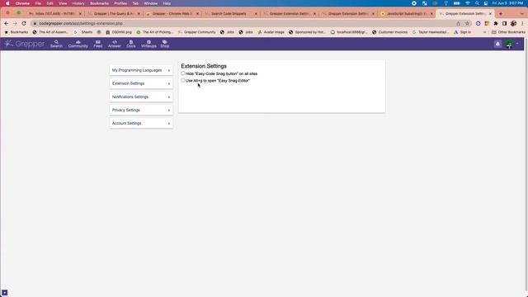Open the Answer page in navbar
Viewport: 528px width, 297px height.
coord(115,44)
